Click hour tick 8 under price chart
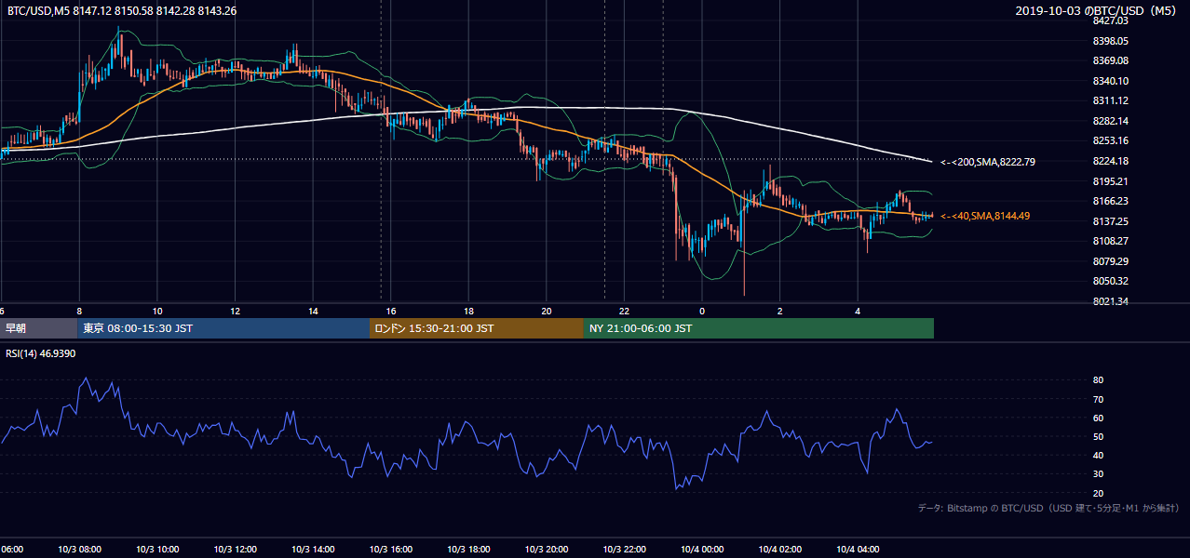1190x558 pixels. click(x=79, y=311)
